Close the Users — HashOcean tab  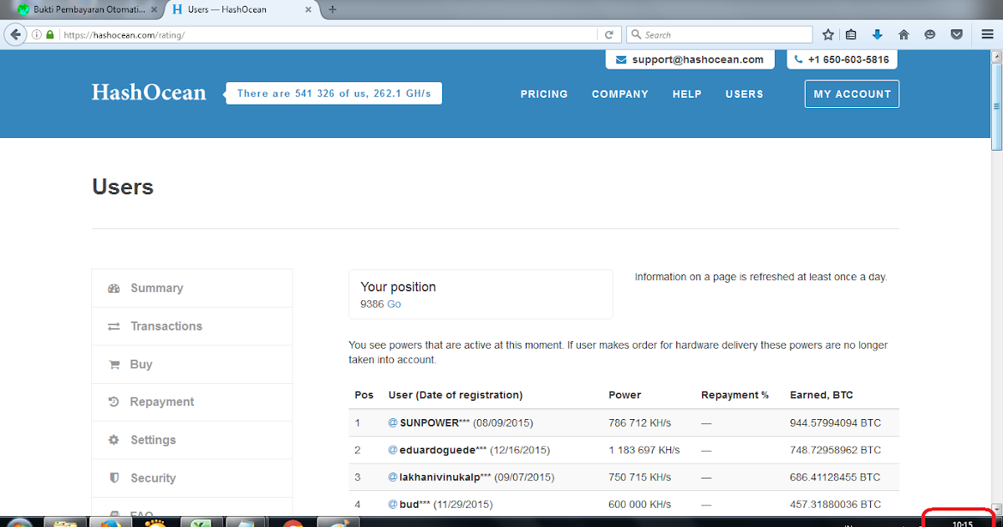point(308,10)
